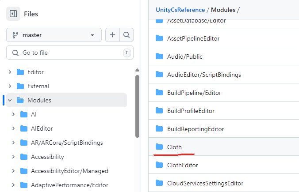Expand AccessibilityEditor/Managed chevron
The height and width of the screenshot is (192, 299).
[x=13, y=171]
